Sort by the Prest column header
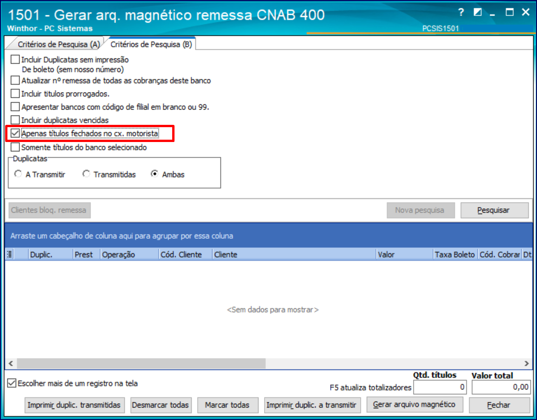 coord(86,254)
